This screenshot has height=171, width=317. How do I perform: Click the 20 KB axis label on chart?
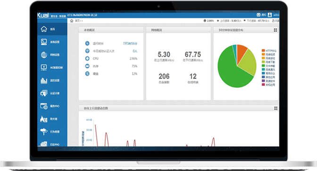pos(89,140)
